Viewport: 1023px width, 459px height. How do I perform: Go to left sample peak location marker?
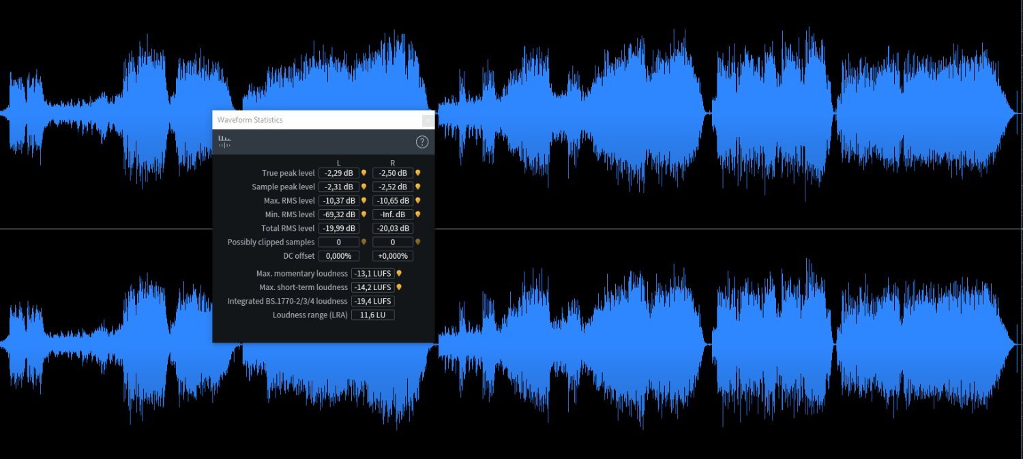(x=364, y=187)
